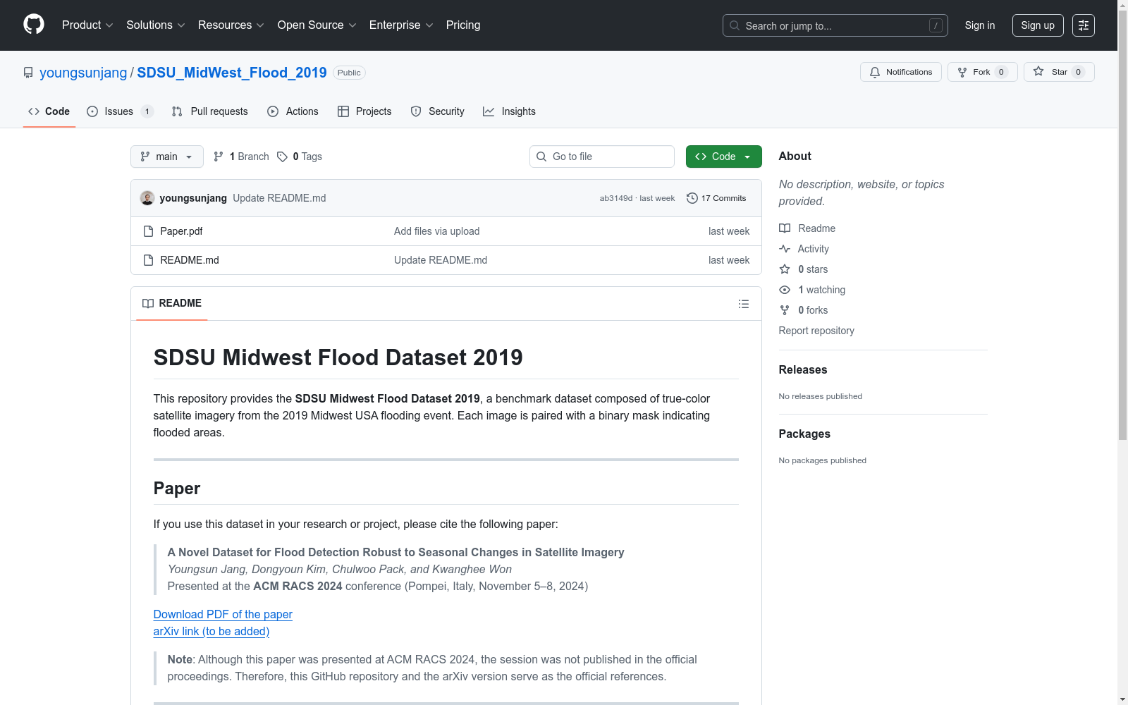View the 1 Branch list
Viewport: 1128px width, 705px height.
(x=241, y=157)
